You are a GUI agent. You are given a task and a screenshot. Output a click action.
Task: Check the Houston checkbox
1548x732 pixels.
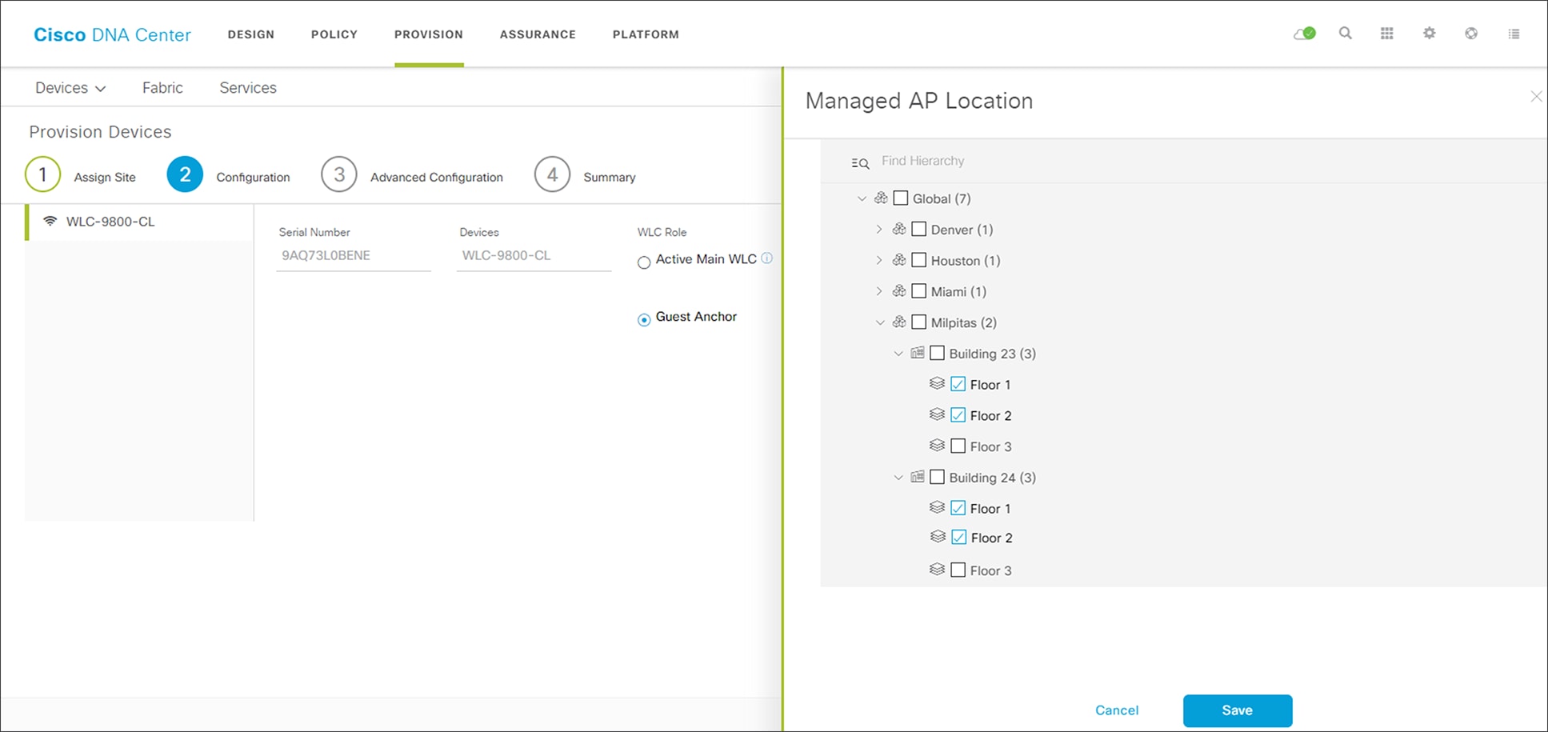pos(919,260)
